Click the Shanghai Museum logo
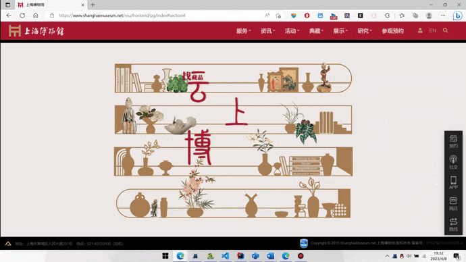 click(x=36, y=31)
